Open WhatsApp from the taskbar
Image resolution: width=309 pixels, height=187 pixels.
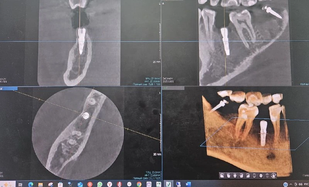(x=100, y=185)
